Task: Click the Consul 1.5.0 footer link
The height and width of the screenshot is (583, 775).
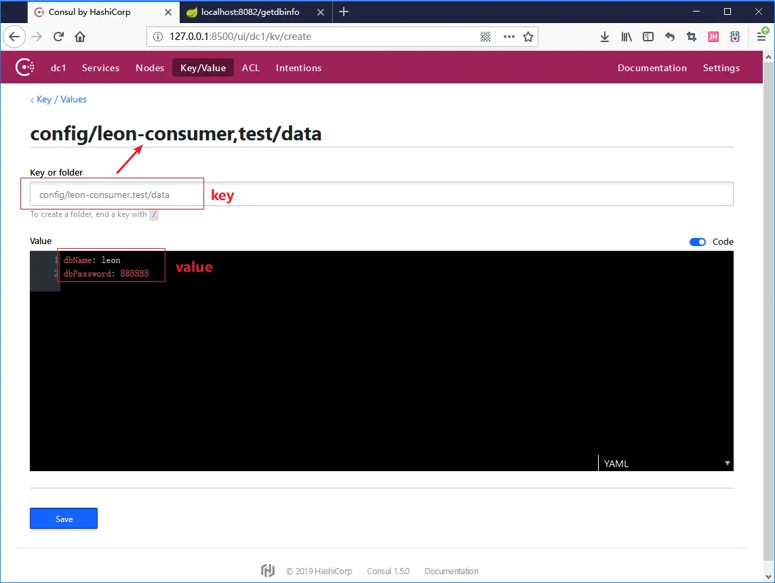Action: pyautogui.click(x=388, y=571)
